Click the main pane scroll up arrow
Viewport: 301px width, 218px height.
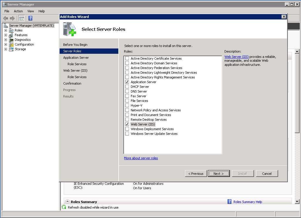click(297, 51)
